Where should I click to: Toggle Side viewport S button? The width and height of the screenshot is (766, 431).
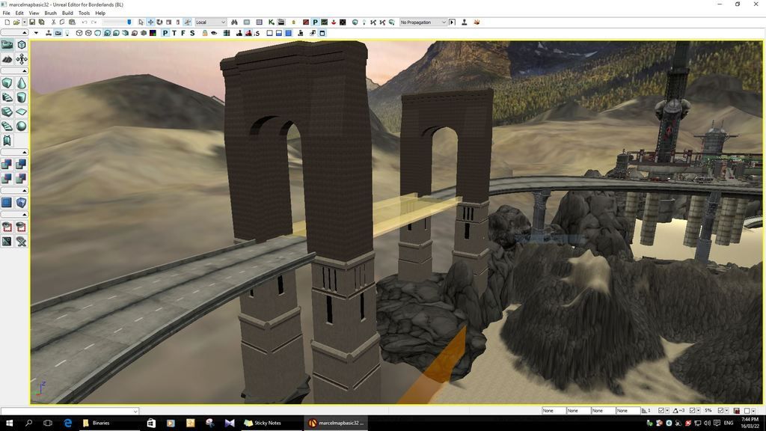[192, 33]
